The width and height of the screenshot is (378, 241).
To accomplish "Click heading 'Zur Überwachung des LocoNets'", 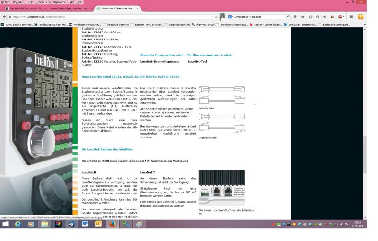I will pyautogui.click(x=210, y=55).
